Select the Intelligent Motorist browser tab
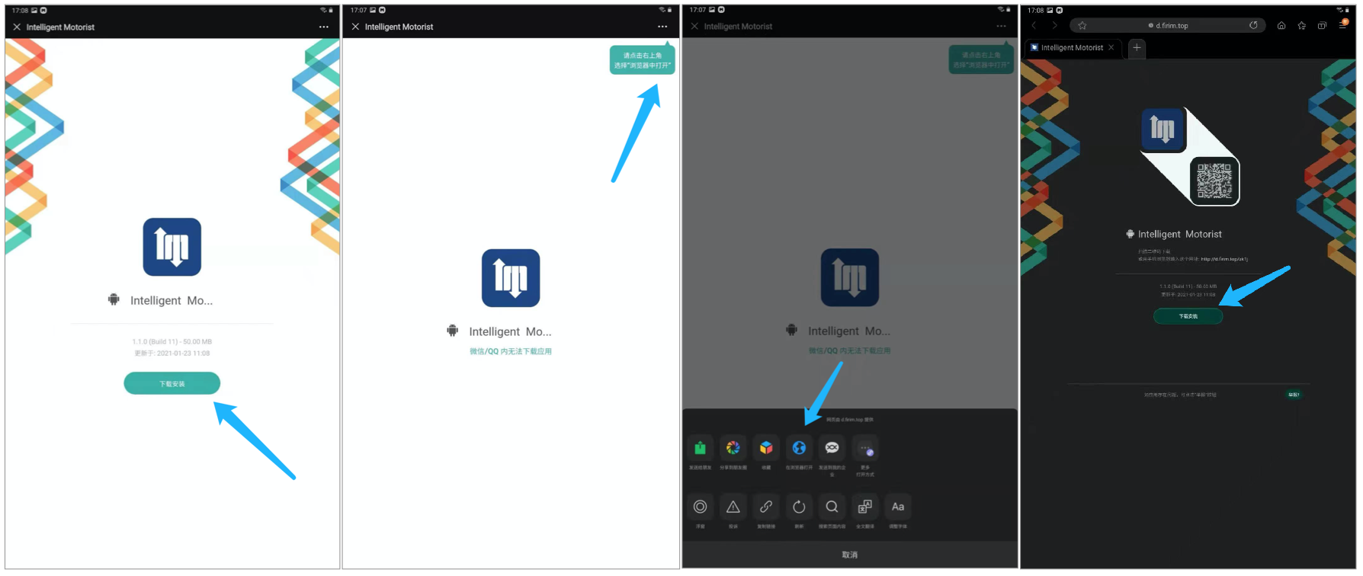 click(1071, 47)
